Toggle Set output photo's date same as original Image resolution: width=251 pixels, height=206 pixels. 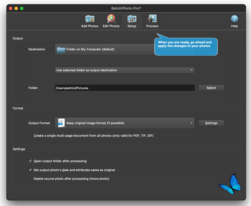pyautogui.click(x=30, y=170)
